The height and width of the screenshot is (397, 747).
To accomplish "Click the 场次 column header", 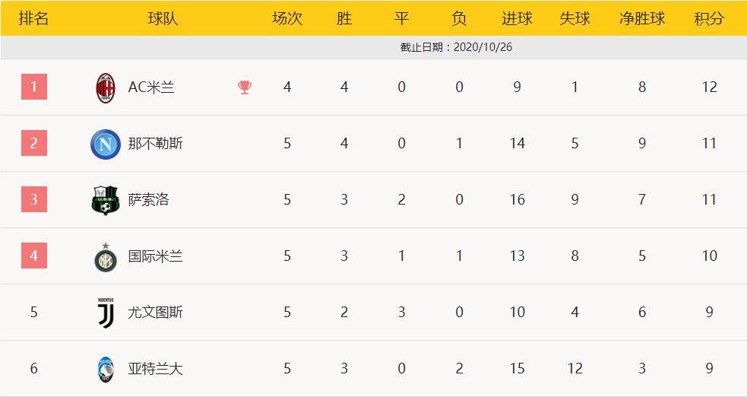I will point(287,18).
